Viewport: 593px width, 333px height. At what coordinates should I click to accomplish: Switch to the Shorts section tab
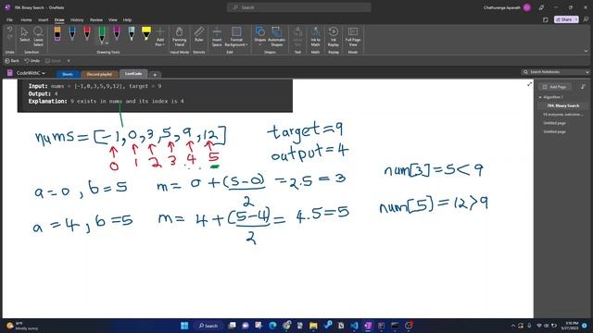click(68, 74)
